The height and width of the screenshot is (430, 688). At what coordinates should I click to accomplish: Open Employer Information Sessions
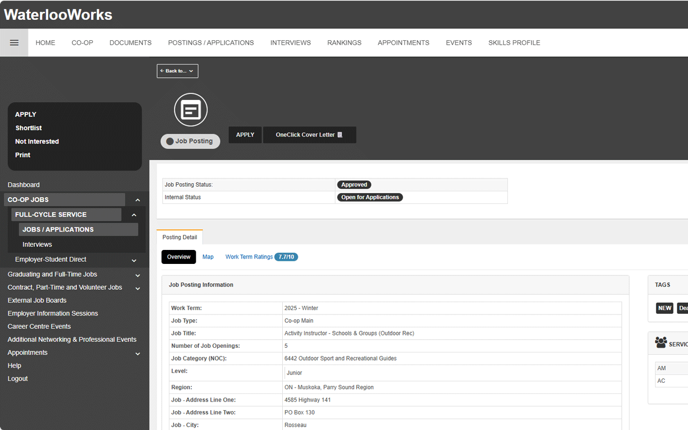tap(53, 313)
